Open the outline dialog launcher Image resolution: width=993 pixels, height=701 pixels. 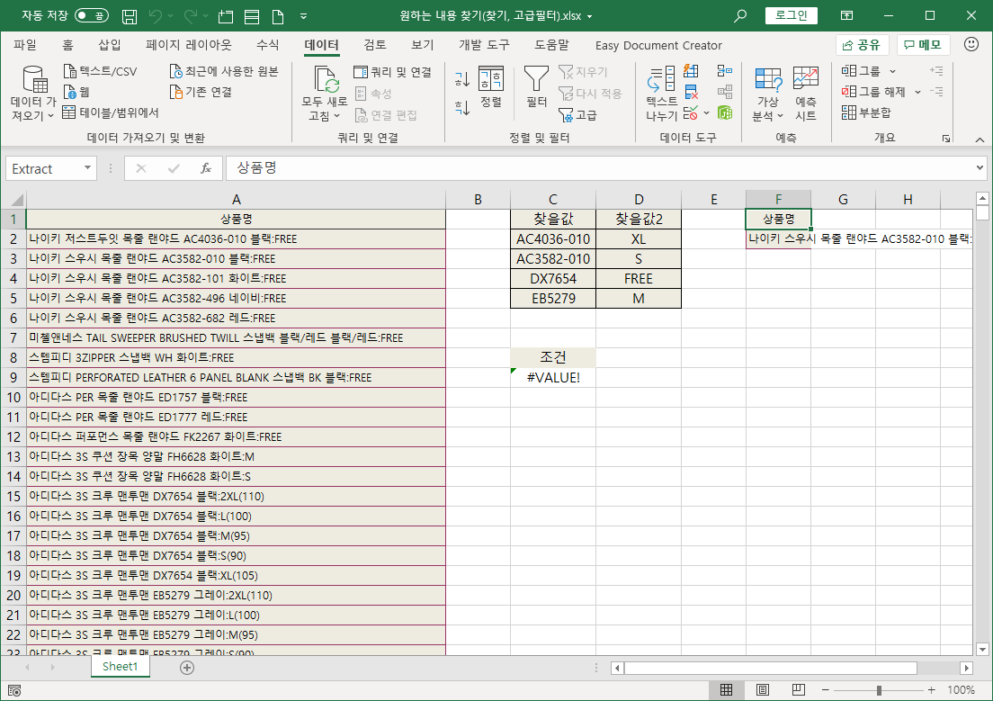tap(946, 139)
